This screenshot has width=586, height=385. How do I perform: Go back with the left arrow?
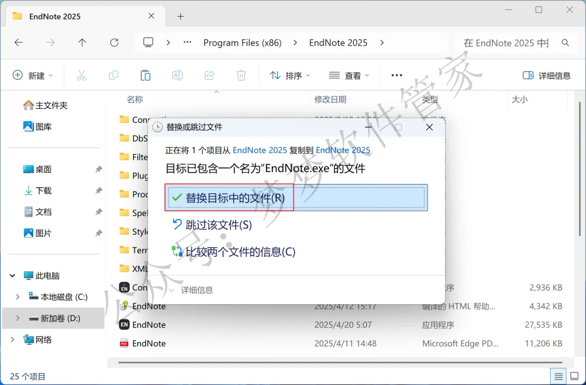18,43
